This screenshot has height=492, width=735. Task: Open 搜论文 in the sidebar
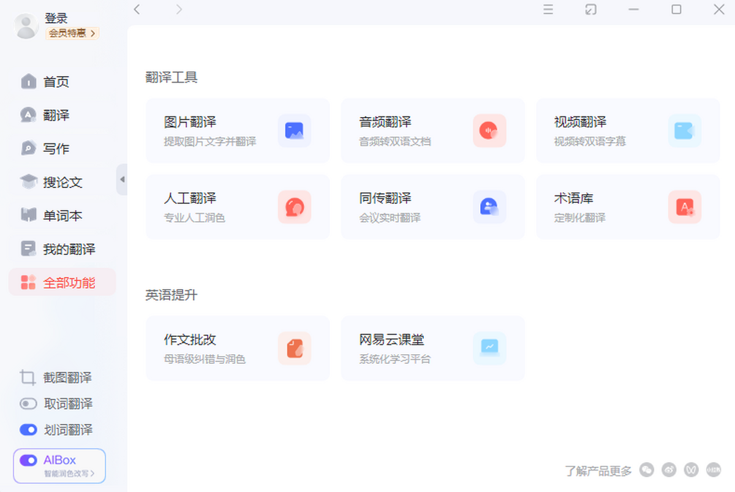click(x=62, y=182)
